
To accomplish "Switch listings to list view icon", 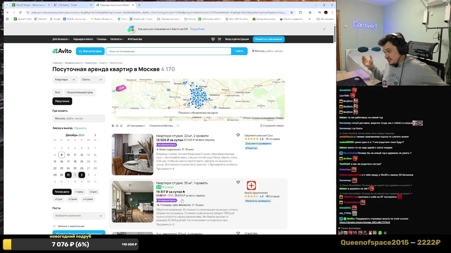I will [x=113, y=125].
